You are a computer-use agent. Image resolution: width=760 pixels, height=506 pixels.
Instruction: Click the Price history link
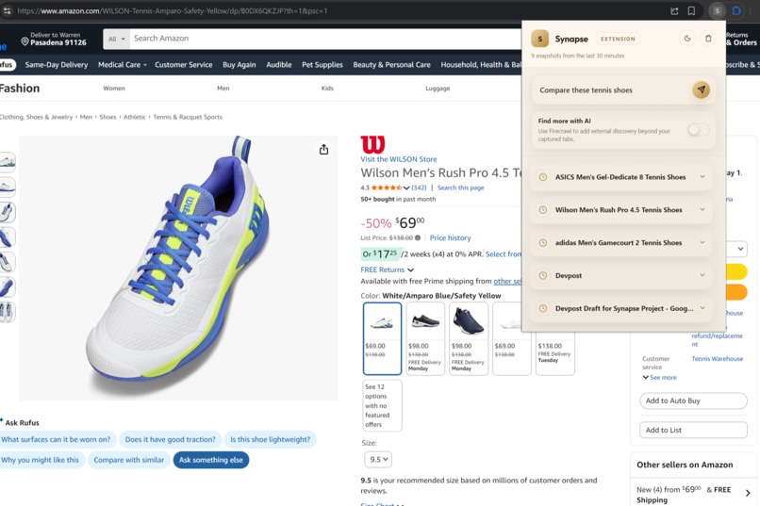click(451, 237)
